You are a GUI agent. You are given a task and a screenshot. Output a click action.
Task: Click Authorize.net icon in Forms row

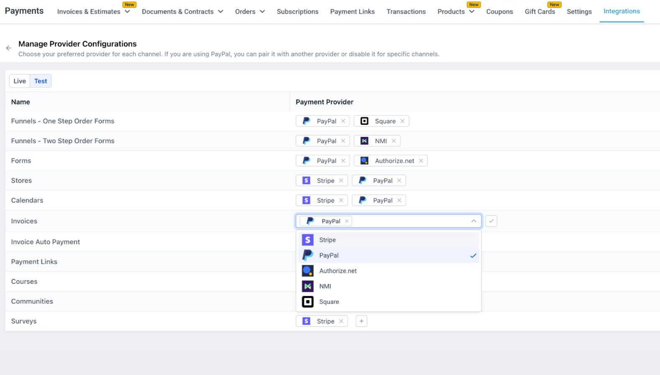[x=364, y=161]
